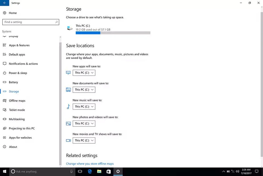Viewport: 263px width, 176px height.
Task: Click the Storage drive icon in sidebar
Action: pos(5,91)
